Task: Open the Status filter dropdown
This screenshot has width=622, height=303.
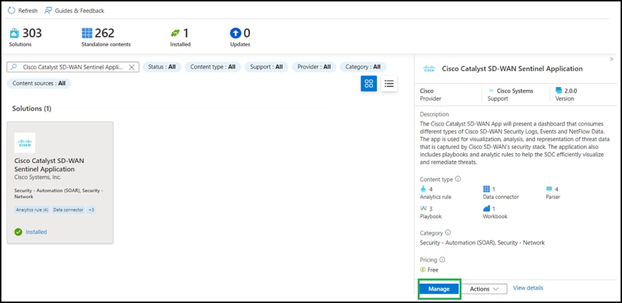Action: (x=162, y=67)
